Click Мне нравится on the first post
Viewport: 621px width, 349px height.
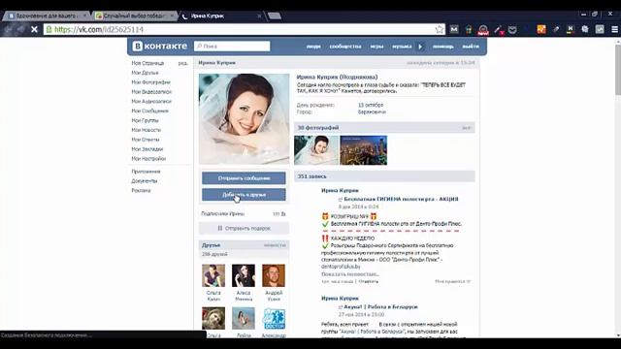[453, 281]
